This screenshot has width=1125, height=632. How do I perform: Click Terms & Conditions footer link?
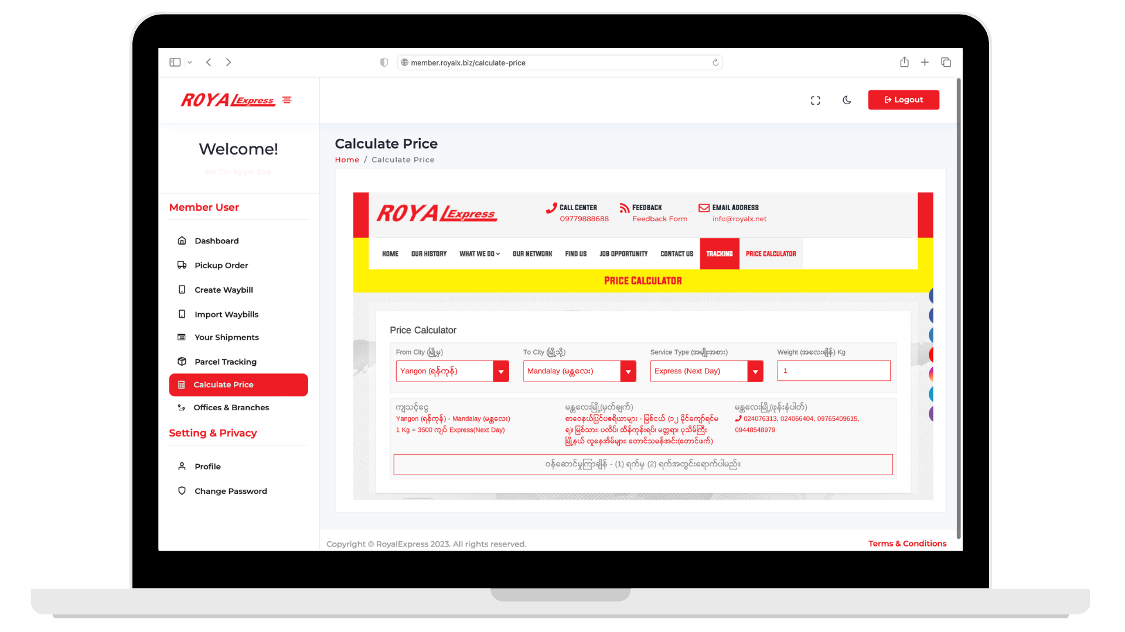click(907, 544)
